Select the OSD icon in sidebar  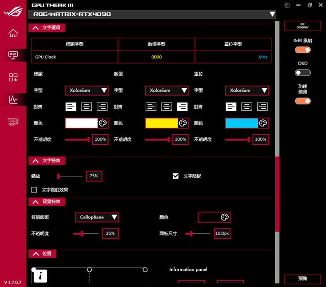[x=13, y=55]
